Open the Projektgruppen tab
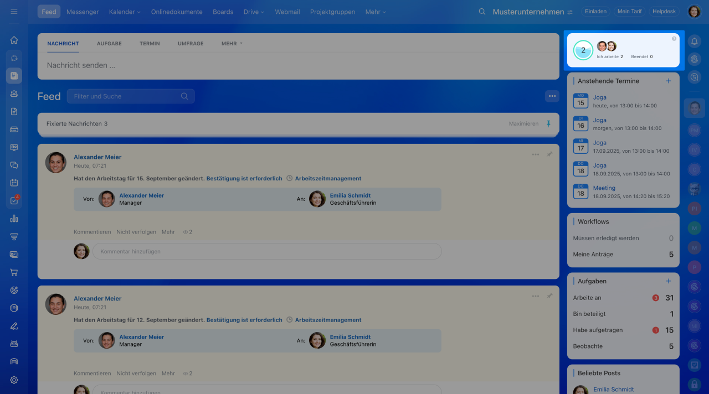The height and width of the screenshot is (394, 709). point(332,12)
